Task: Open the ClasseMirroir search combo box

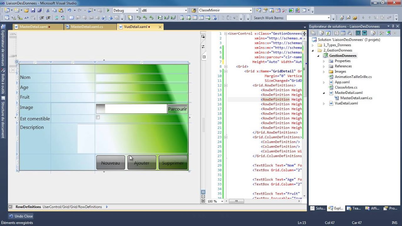Action: pyautogui.click(x=251, y=10)
